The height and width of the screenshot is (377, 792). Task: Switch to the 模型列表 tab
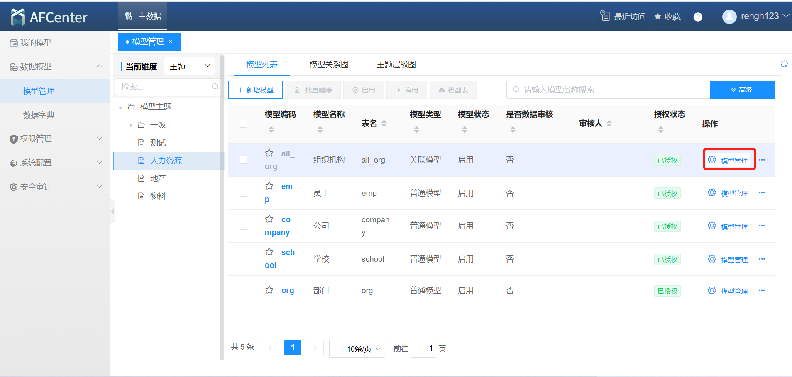pyautogui.click(x=262, y=64)
